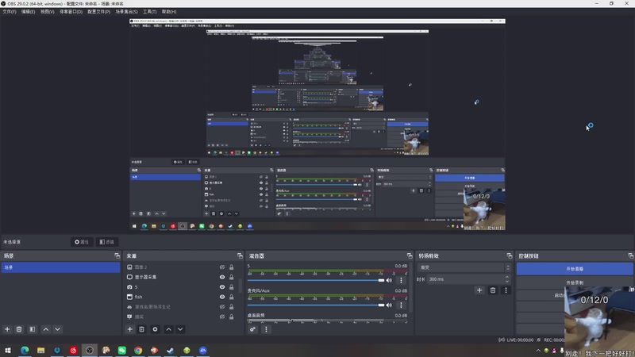Click camera icon of source 5
Viewport: 635px width, 357px height.
pyautogui.click(x=129, y=287)
